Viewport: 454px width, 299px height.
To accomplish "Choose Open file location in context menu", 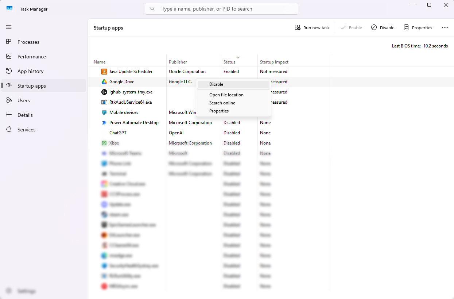I will point(233,95).
